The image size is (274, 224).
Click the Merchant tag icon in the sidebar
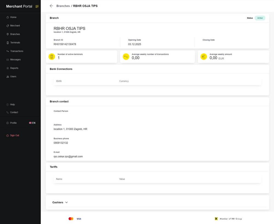point(7,26)
